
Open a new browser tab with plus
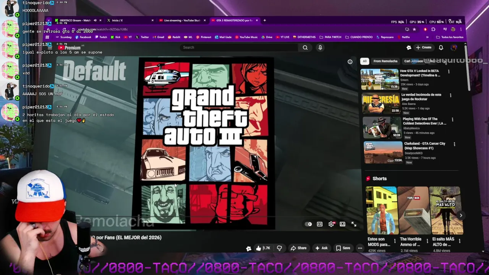(x=265, y=20)
